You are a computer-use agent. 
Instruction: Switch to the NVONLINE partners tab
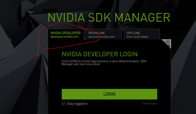click(x=104, y=34)
